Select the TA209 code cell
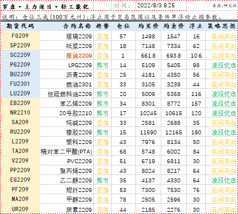This screenshot has height=214, width=238. 20,151
